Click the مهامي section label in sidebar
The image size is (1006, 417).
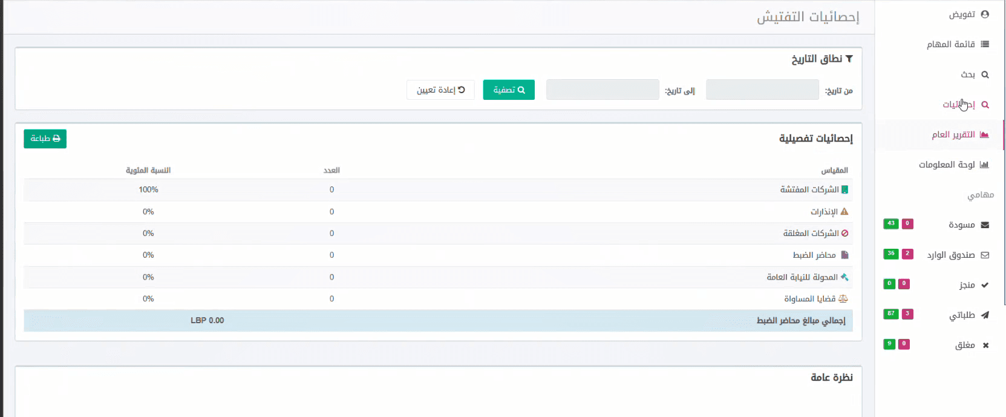(981, 195)
